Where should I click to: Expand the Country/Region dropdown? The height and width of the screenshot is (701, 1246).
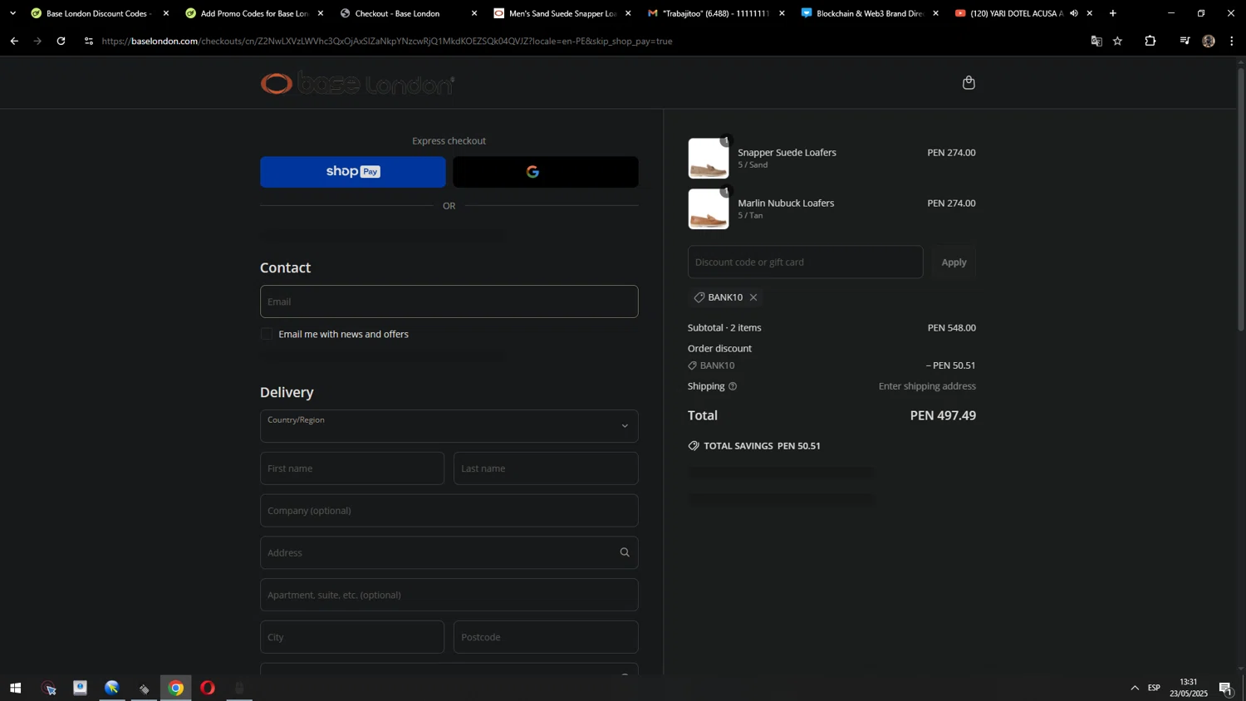pos(449,426)
